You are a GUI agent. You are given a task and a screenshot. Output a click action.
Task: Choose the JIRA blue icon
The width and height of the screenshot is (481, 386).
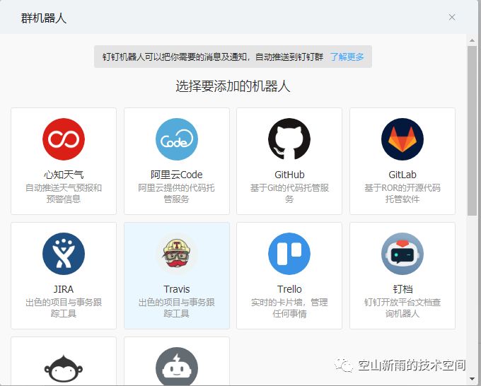[x=64, y=254]
